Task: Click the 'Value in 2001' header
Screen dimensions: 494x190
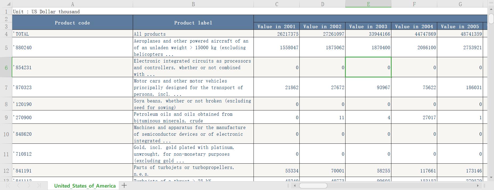Action: [277, 26]
